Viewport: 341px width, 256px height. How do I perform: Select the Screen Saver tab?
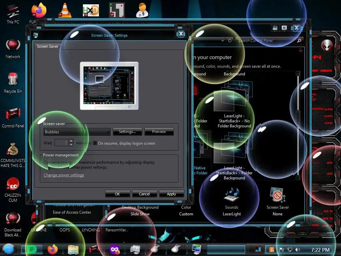click(48, 46)
